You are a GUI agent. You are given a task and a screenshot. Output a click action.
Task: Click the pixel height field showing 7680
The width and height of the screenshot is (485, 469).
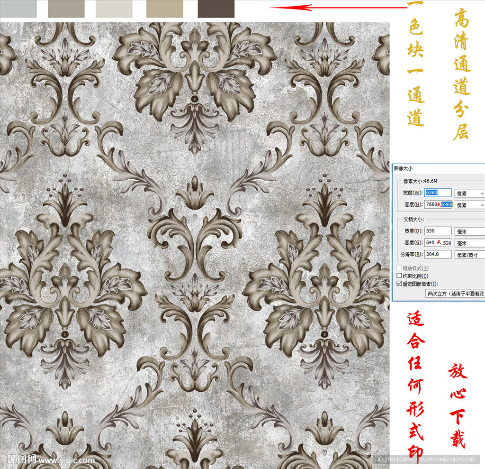(x=438, y=204)
